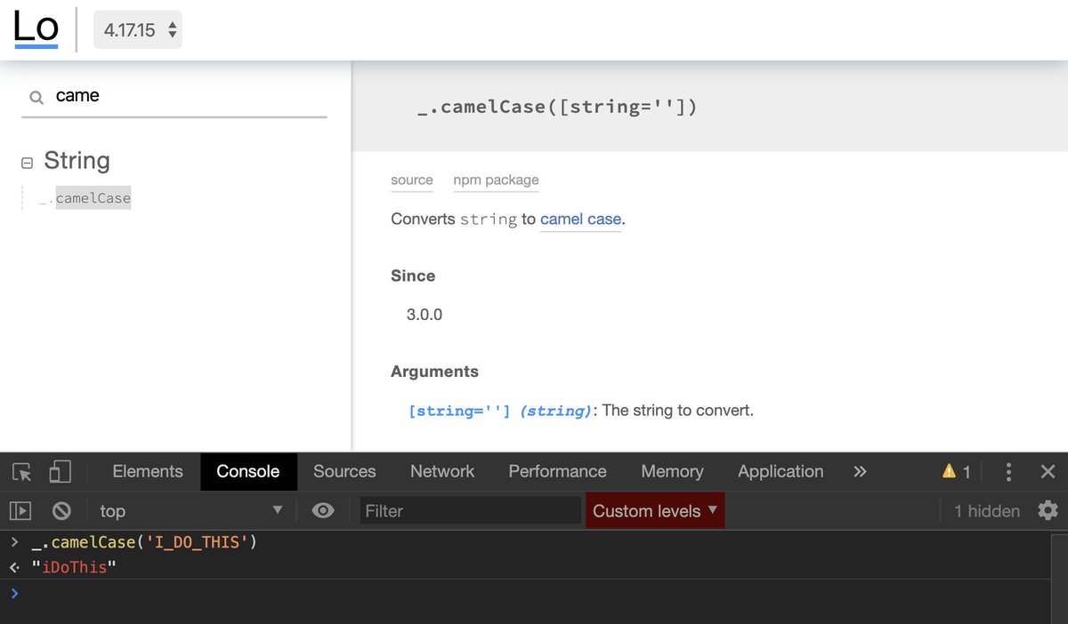The height and width of the screenshot is (624, 1068).
Task: Switch to the Memory tab
Action: 672,472
